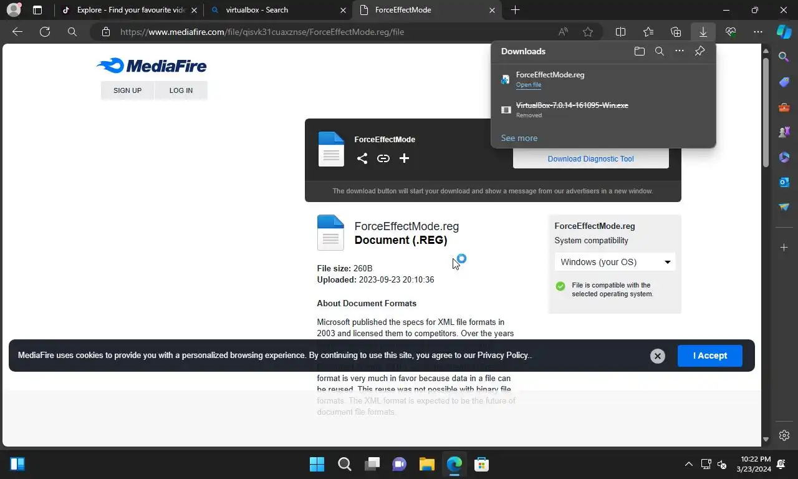The width and height of the screenshot is (798, 479).
Task: Open sidebar settings gear
Action: click(784, 435)
